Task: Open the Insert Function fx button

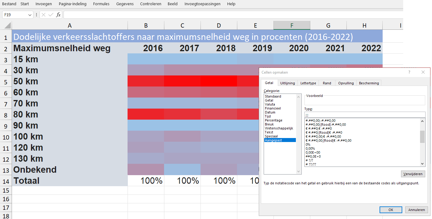Action: click(58, 15)
